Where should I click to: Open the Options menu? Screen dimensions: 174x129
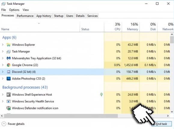tap(14, 10)
